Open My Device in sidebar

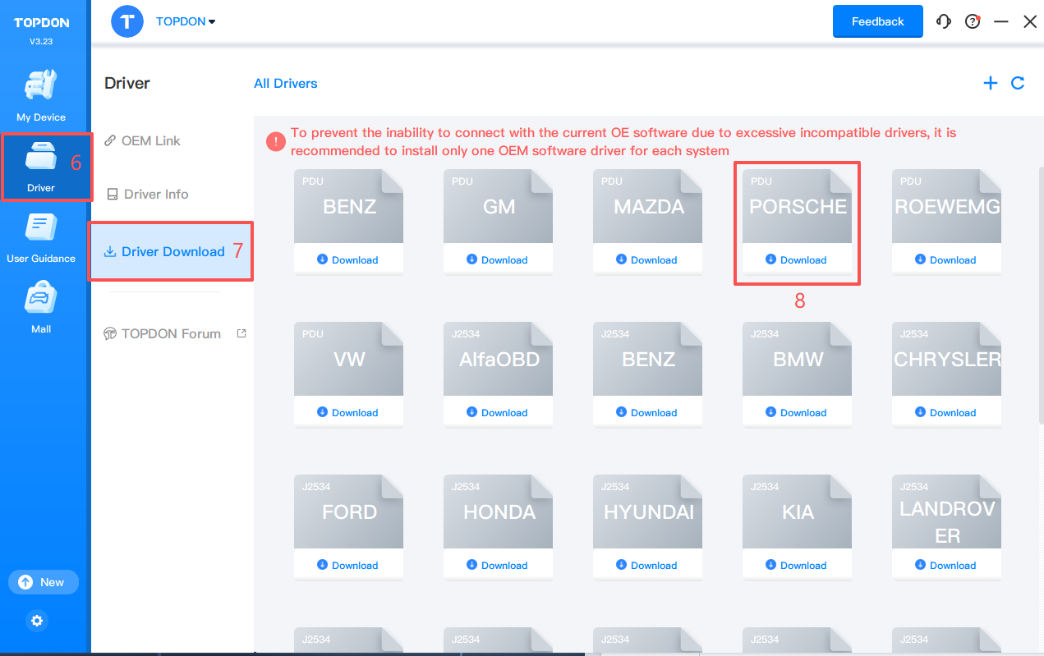click(x=41, y=95)
